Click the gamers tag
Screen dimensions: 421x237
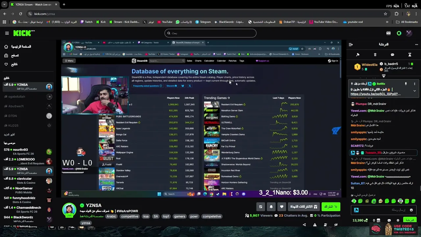(x=180, y=217)
